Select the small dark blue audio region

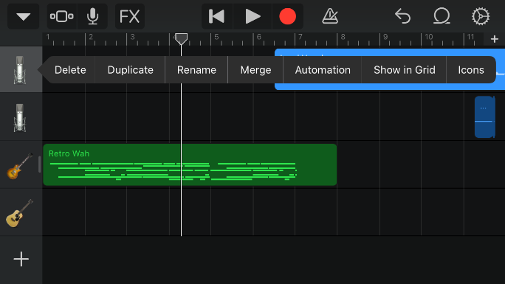click(485, 117)
